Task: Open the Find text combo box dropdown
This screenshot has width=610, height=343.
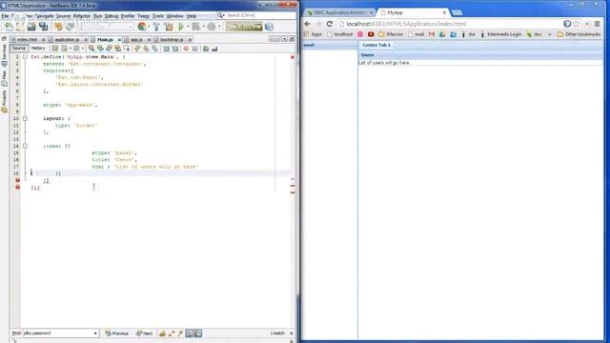Action: tap(95, 333)
